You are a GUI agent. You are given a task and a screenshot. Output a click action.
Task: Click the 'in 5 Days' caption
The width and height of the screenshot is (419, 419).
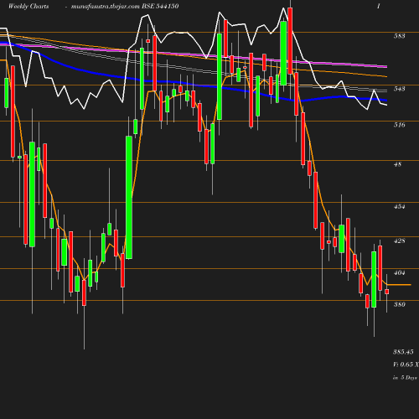pos(405,378)
